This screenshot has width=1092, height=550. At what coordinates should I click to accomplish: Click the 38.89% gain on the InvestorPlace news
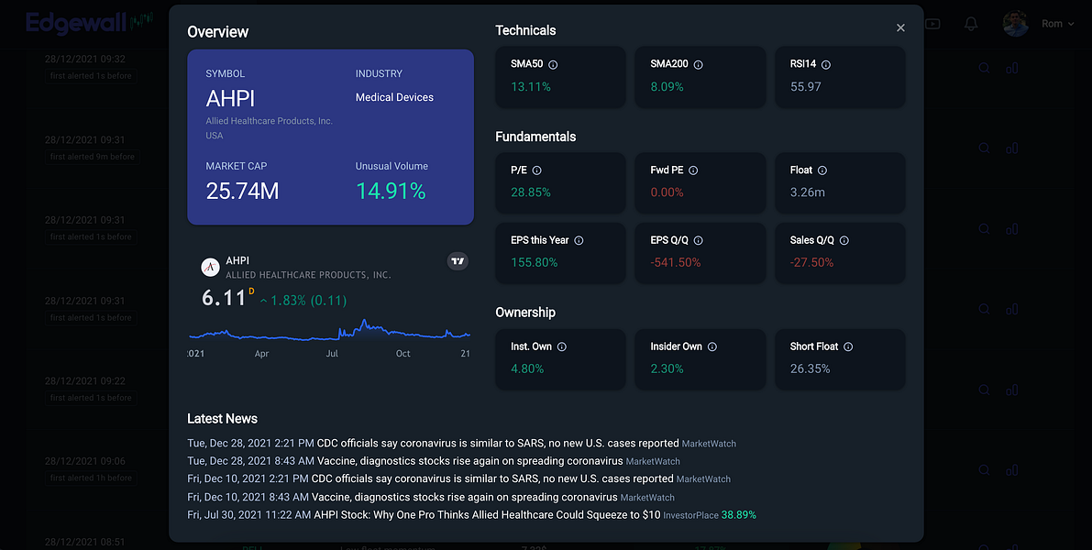(739, 515)
